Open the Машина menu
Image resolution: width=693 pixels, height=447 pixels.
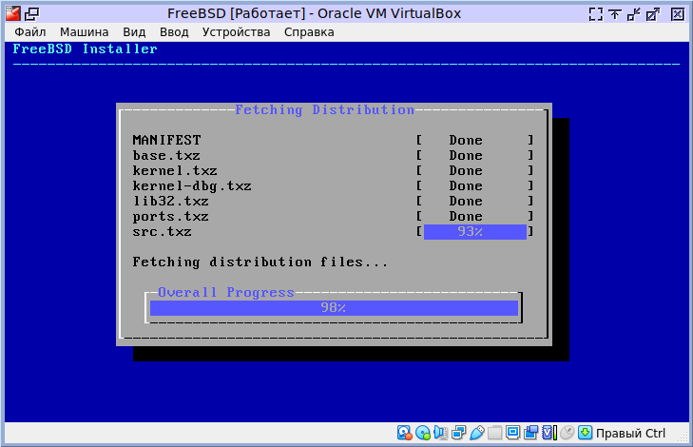[84, 32]
